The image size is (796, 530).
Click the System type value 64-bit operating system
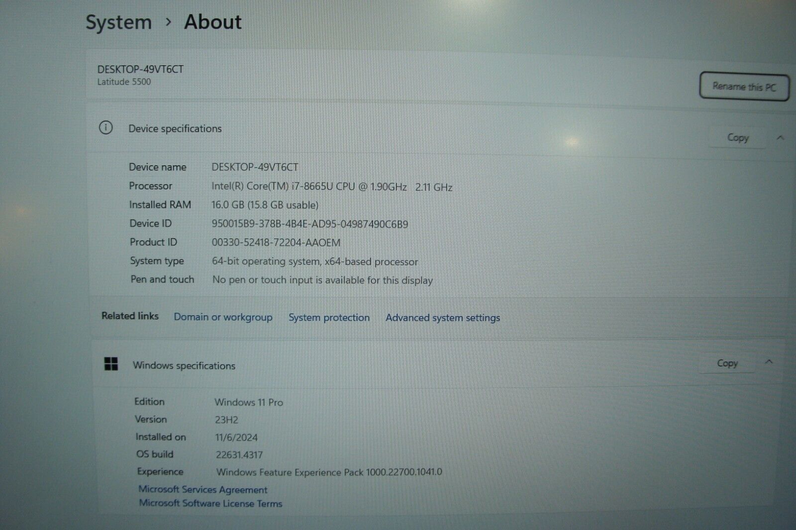click(x=315, y=262)
